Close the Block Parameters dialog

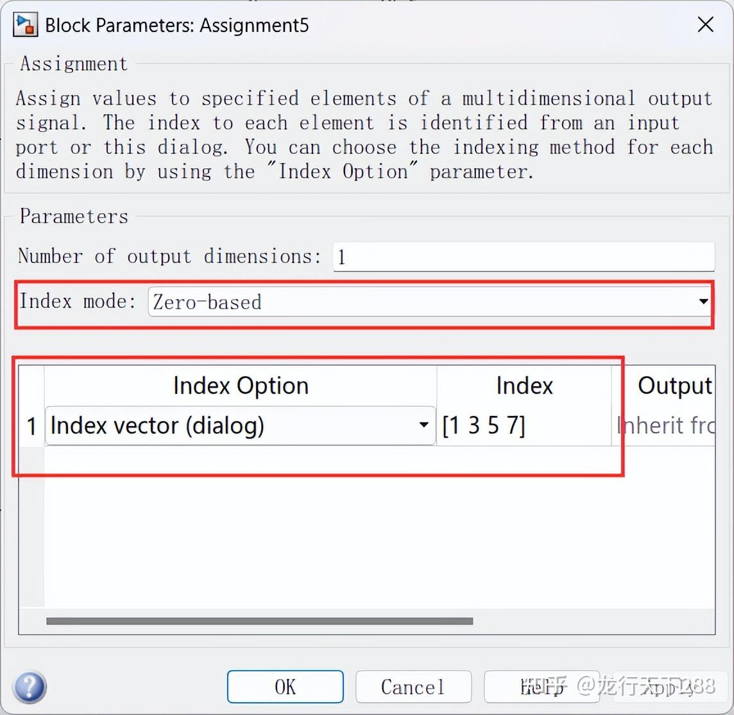pyautogui.click(x=705, y=25)
